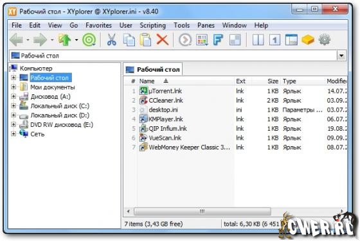Click the Paste clipboard icon
Screen dimensions: 360x241
point(145,40)
